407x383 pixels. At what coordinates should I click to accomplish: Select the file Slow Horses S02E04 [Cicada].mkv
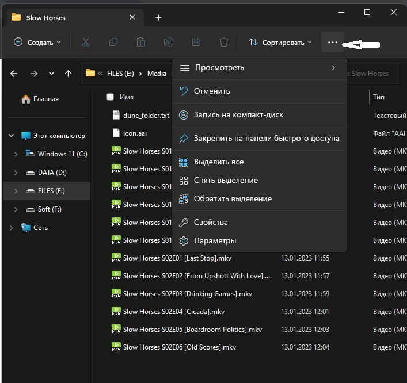pos(173,312)
